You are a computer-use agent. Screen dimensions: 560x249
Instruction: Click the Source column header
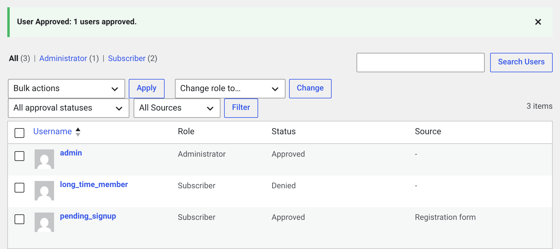[428, 131]
